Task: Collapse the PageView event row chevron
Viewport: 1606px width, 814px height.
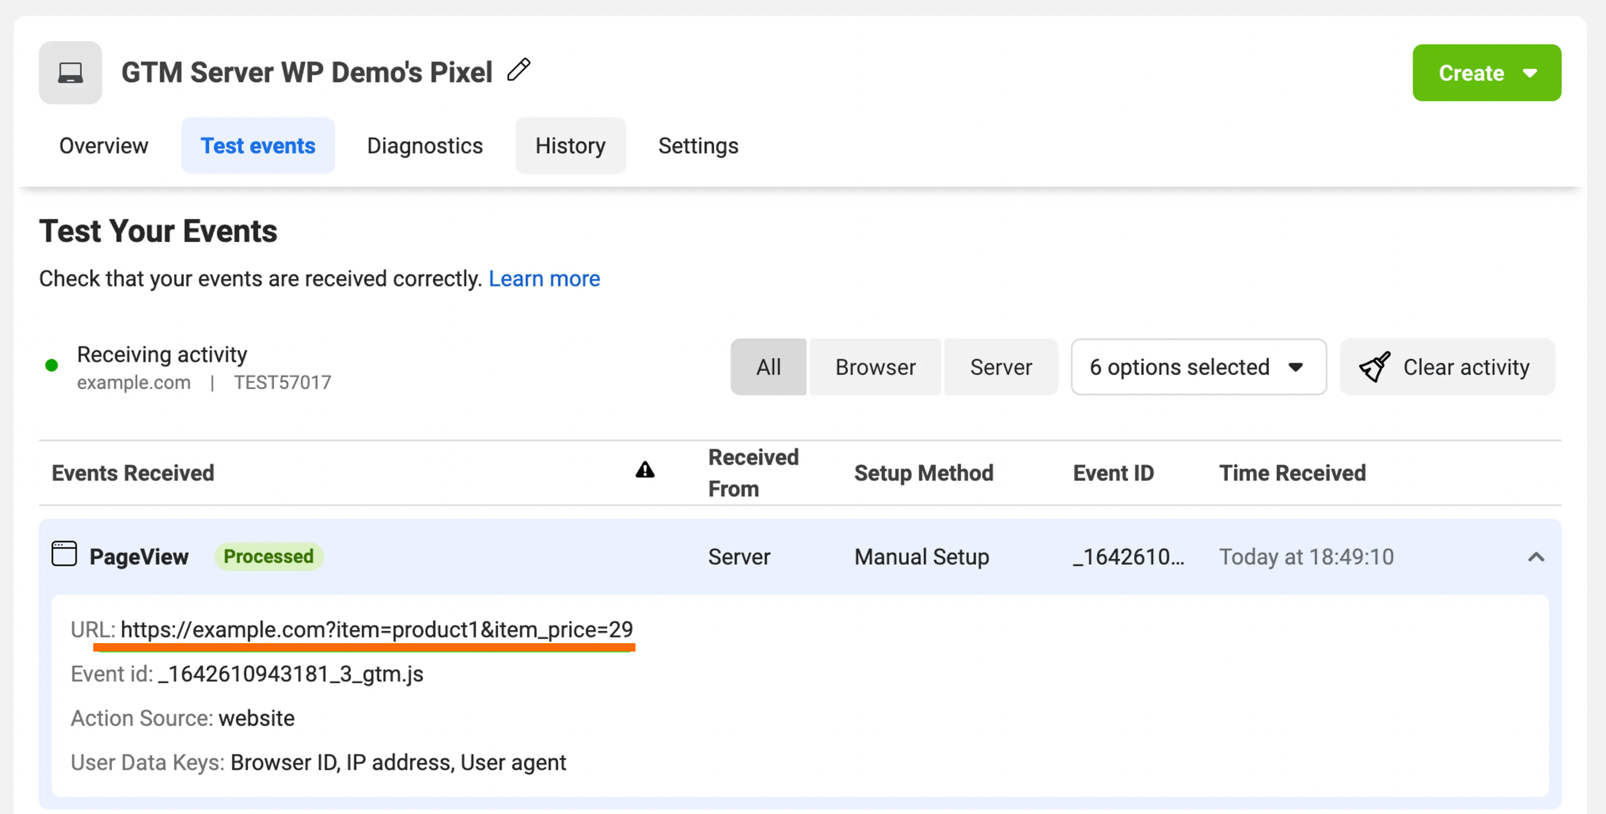Action: 1536,557
